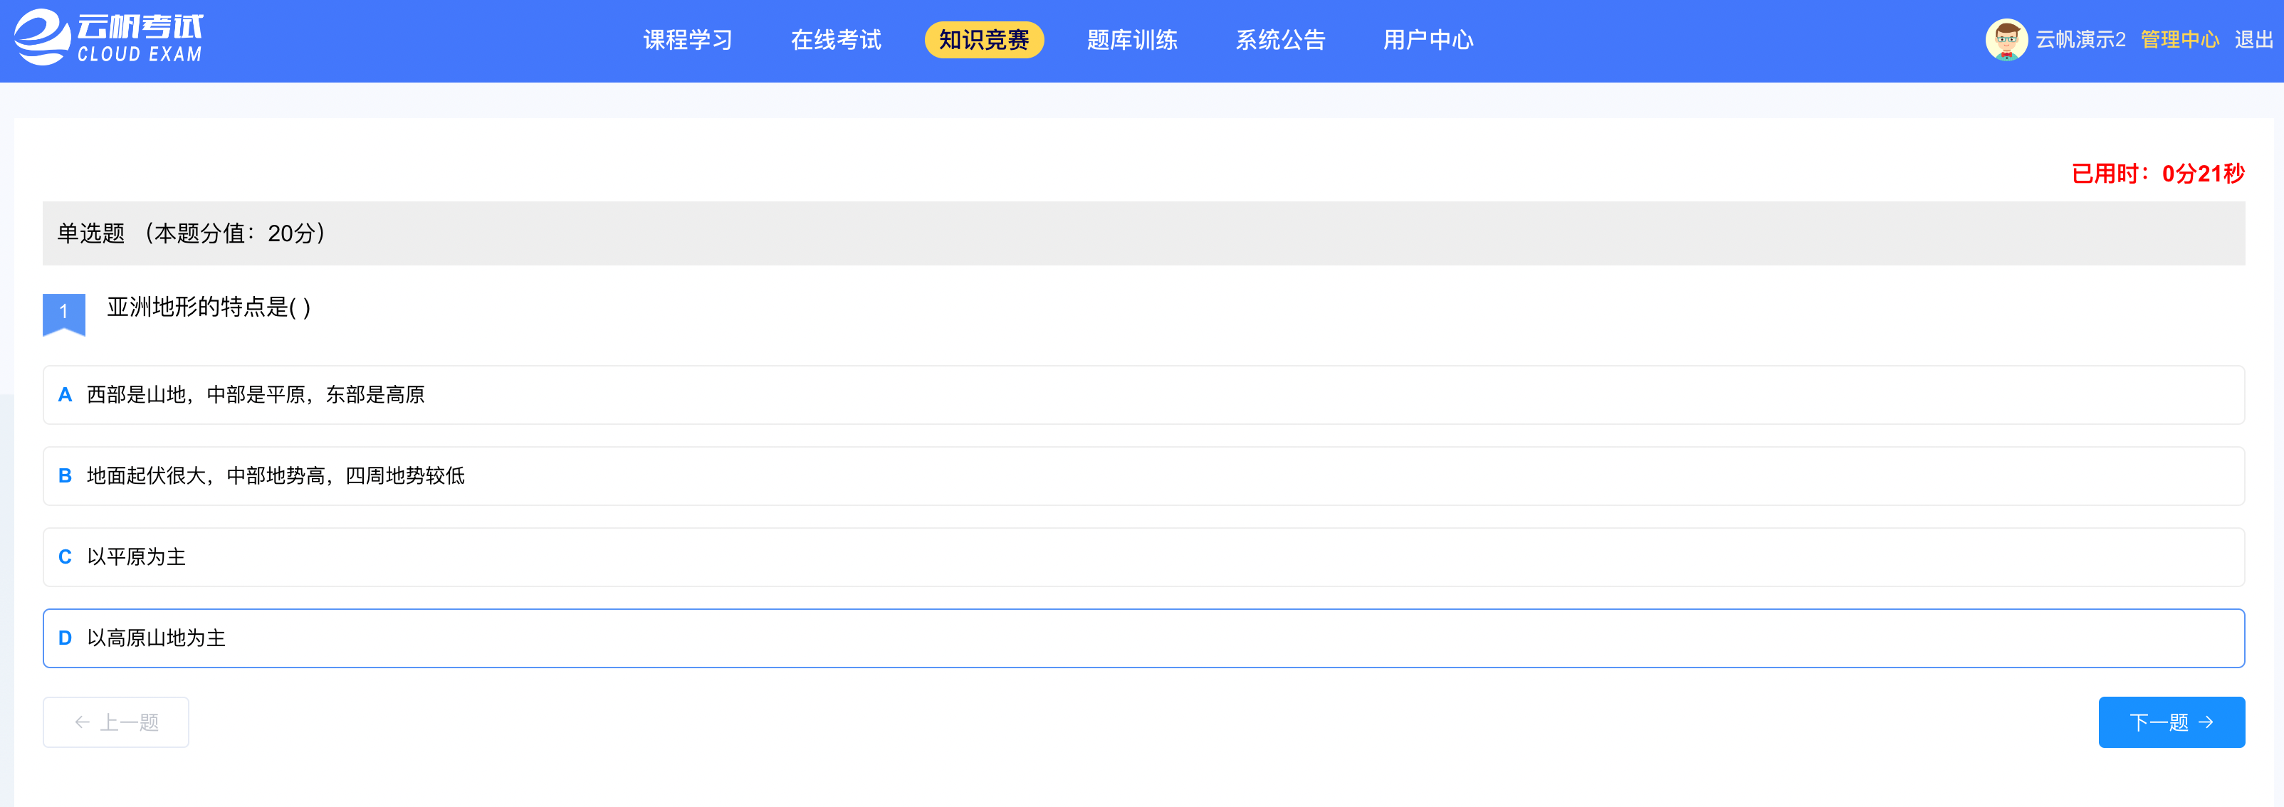Click the disabled 上一题 button

pyautogui.click(x=116, y=722)
